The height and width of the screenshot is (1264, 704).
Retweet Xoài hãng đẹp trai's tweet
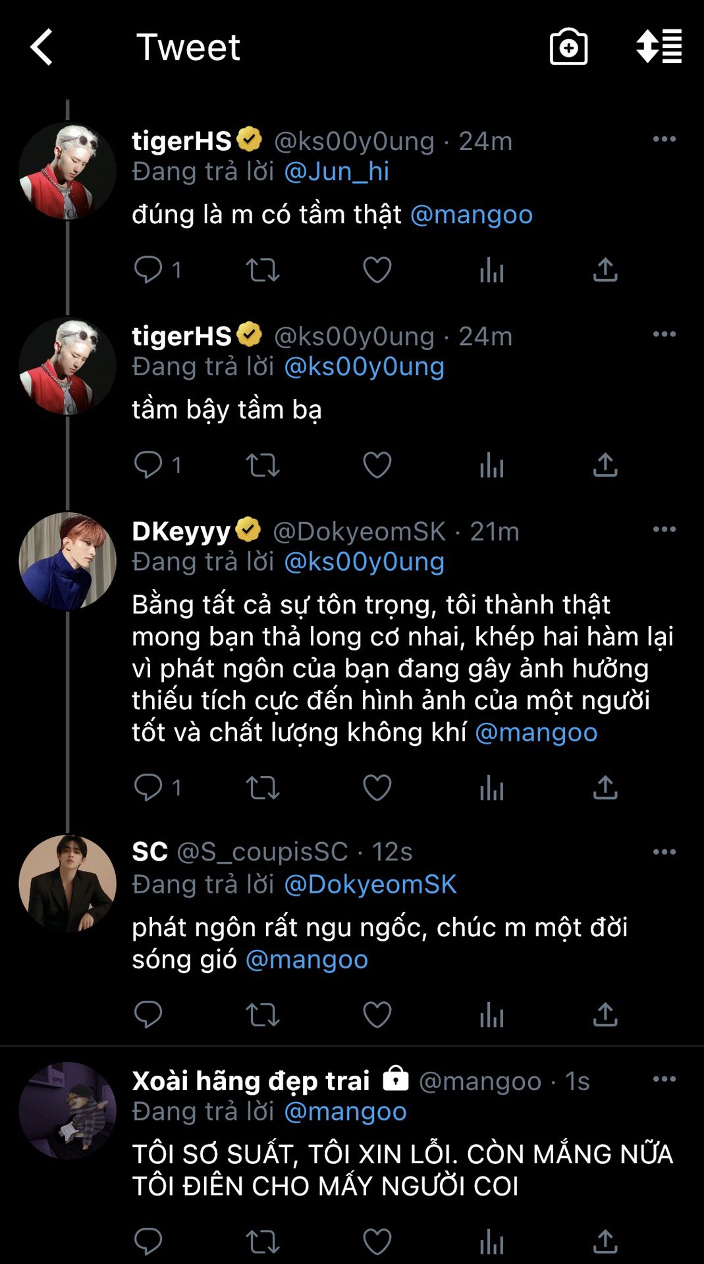point(263,1242)
